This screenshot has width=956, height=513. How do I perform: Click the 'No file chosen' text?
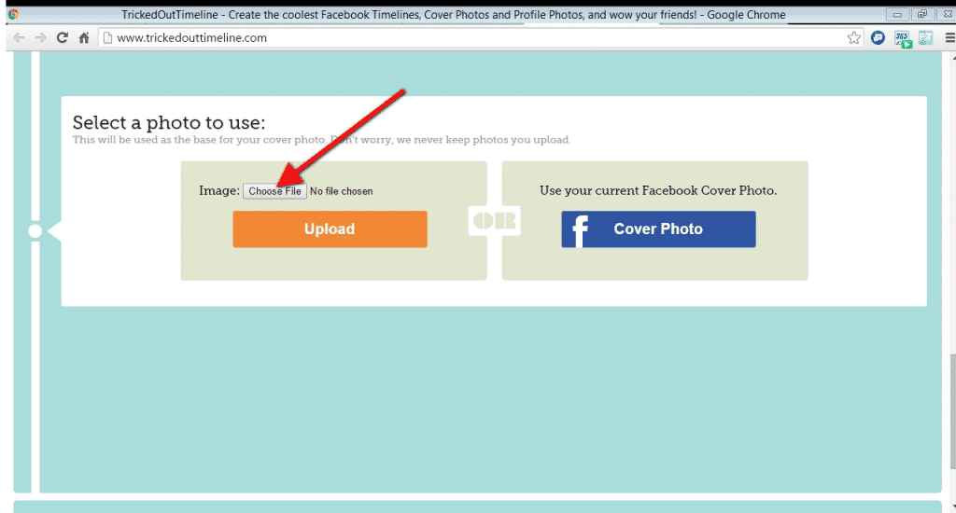click(341, 191)
